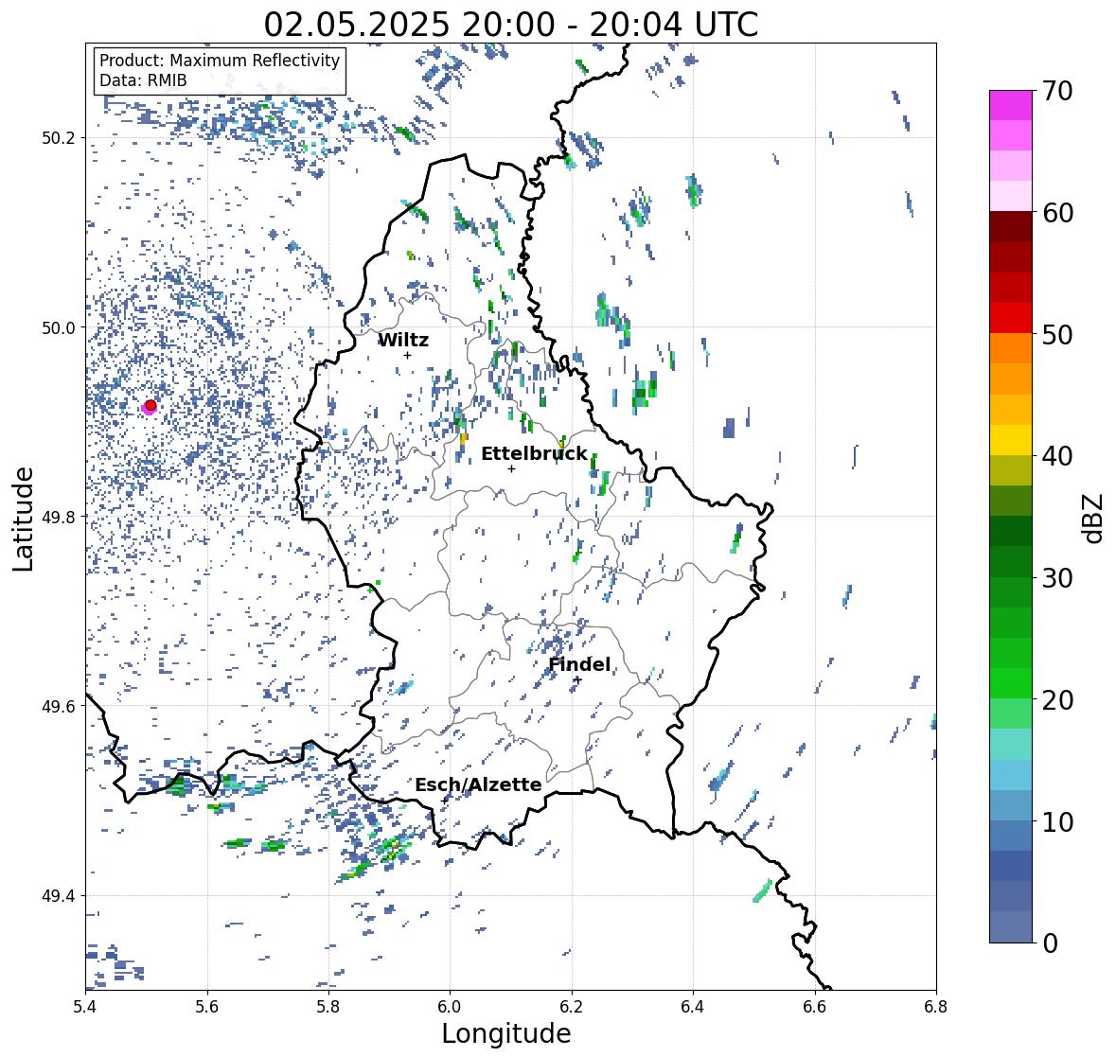Viewport: 1116px width, 1057px height.
Task: Click the 5.6 longitude tick label
Action: (x=207, y=1006)
